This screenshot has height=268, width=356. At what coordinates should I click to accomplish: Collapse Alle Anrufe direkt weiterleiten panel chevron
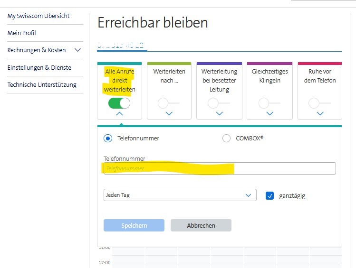(x=119, y=114)
